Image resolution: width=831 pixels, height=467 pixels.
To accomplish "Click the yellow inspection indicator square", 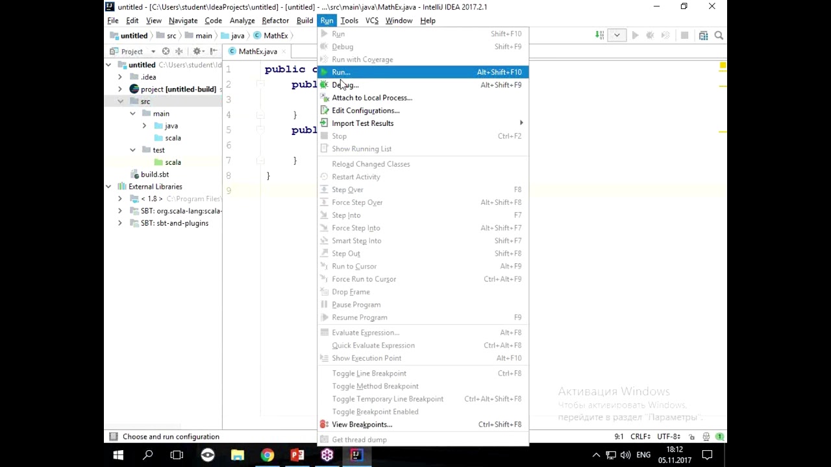I will [723, 66].
